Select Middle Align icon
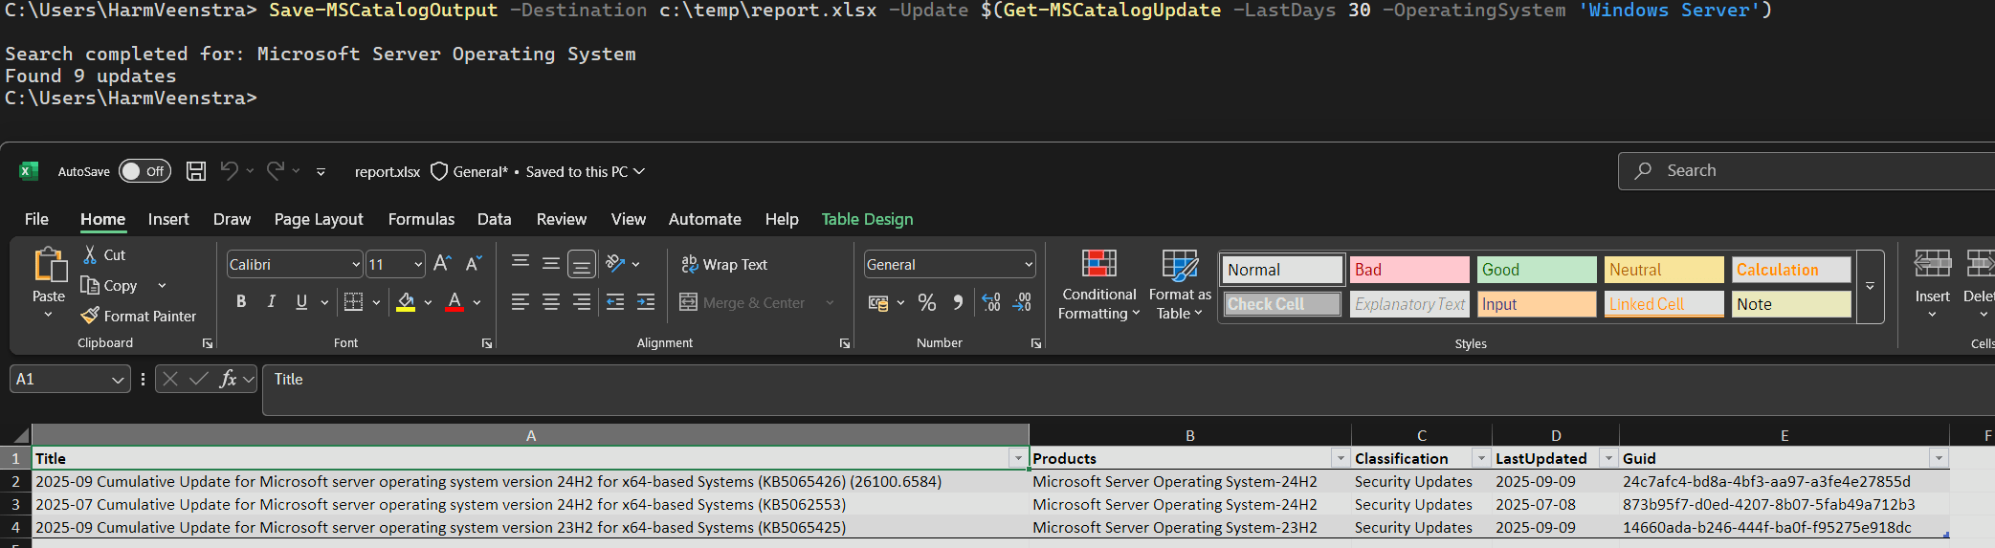This screenshot has width=1995, height=548. (x=551, y=263)
